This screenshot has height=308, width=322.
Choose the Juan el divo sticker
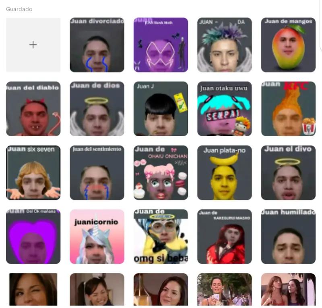point(288,173)
